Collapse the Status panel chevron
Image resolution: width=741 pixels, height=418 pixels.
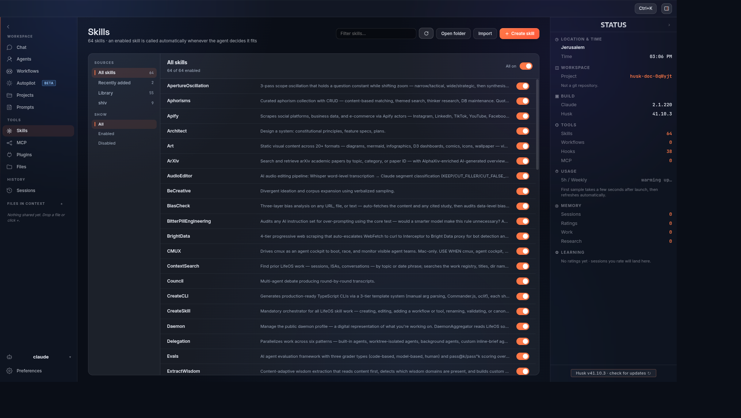[669, 25]
